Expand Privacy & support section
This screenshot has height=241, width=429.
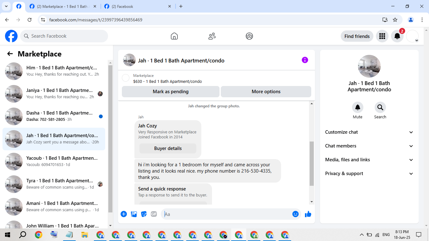pos(369,174)
